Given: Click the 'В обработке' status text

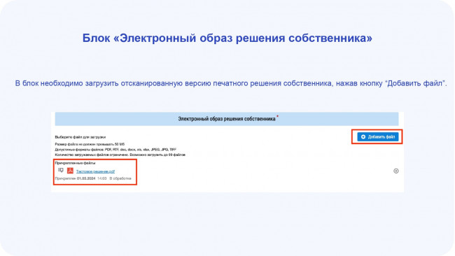Looking at the screenshot, I should point(120,178).
